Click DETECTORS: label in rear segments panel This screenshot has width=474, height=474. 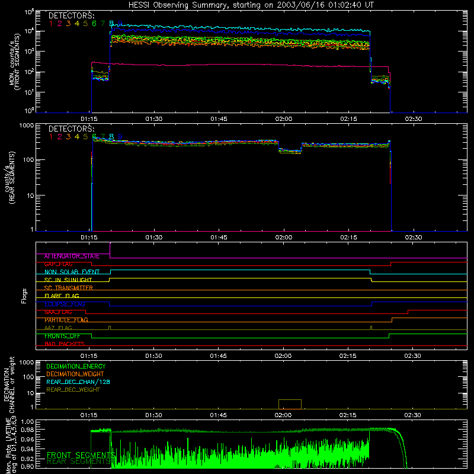(71, 129)
